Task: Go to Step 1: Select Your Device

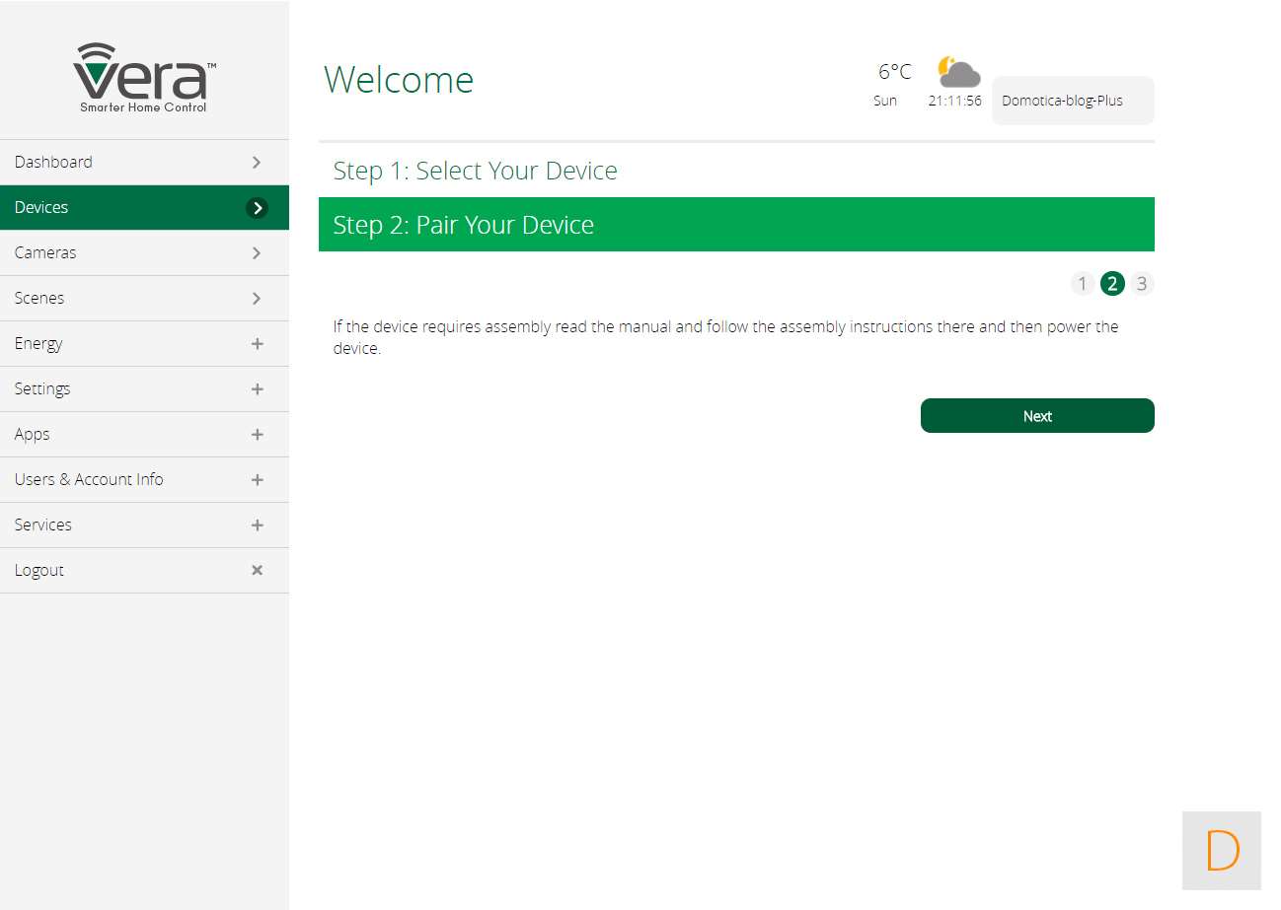Action: tap(475, 171)
